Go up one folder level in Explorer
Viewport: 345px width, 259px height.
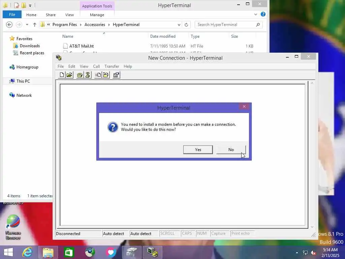pos(35,25)
